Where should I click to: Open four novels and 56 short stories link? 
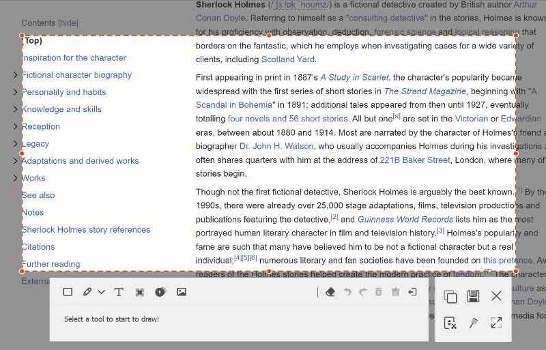288,119
